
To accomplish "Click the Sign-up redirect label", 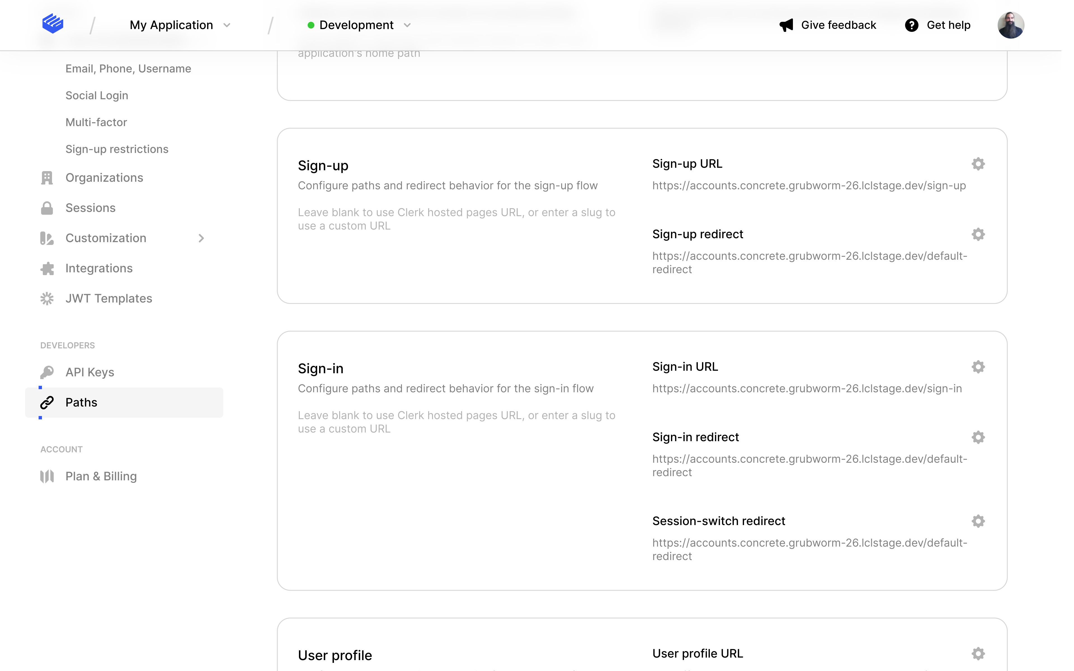I will 698,234.
